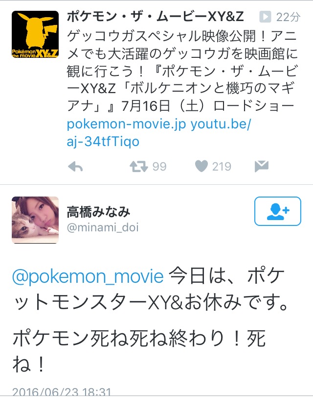Open the ゲッコウガ tweet body text

181,71
